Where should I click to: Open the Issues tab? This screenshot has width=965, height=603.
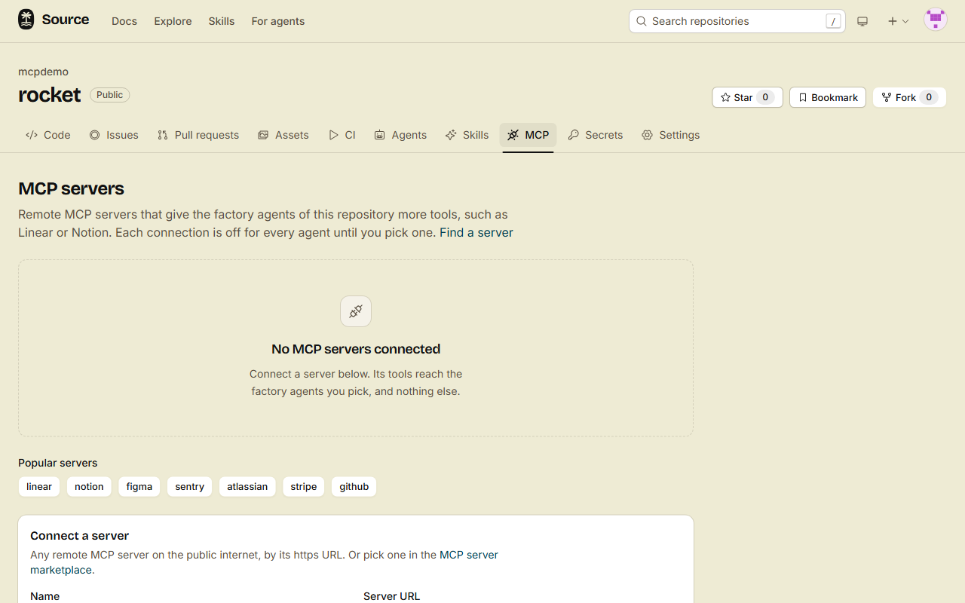coord(114,135)
